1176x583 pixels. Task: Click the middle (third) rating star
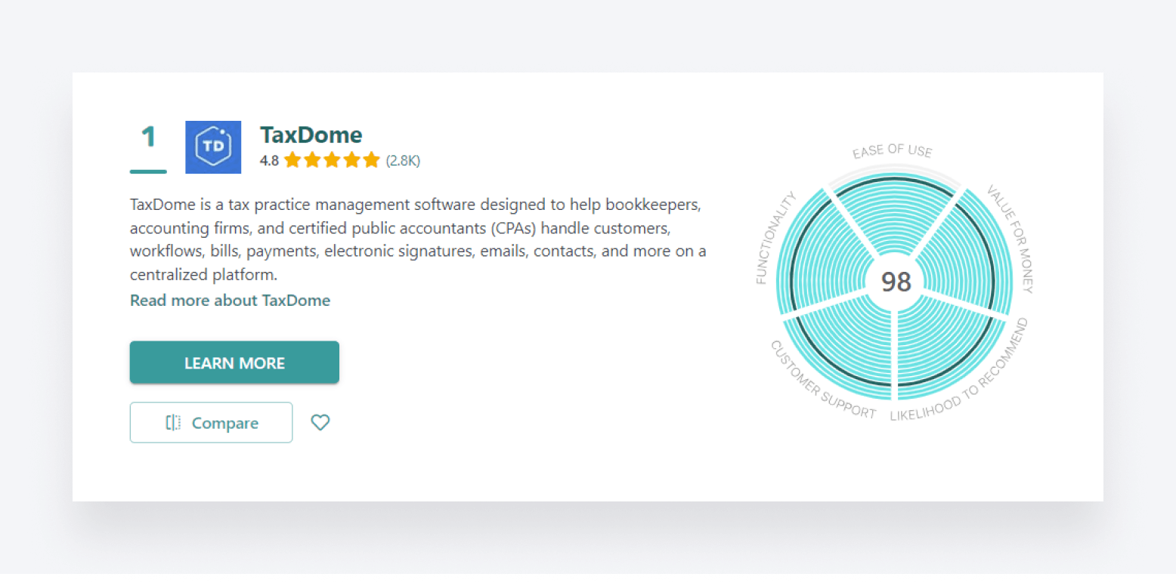[332, 160]
